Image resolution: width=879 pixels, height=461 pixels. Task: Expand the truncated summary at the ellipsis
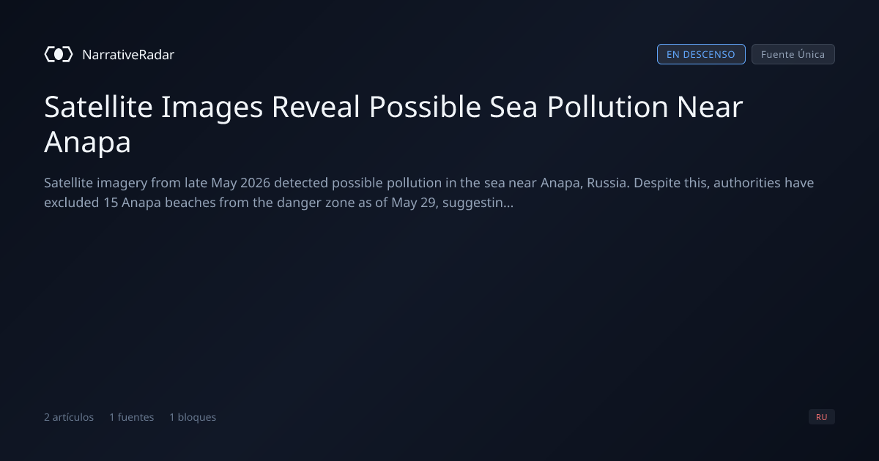[x=508, y=203]
